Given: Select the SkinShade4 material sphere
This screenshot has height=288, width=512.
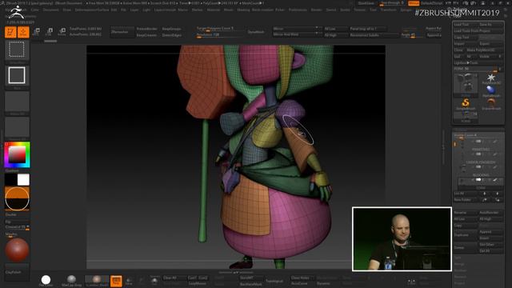Looking at the screenshot, I should pyautogui.click(x=97, y=280).
